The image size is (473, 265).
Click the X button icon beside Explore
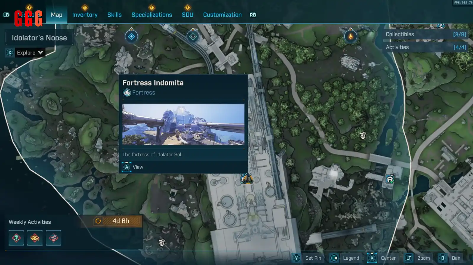[x=10, y=52]
